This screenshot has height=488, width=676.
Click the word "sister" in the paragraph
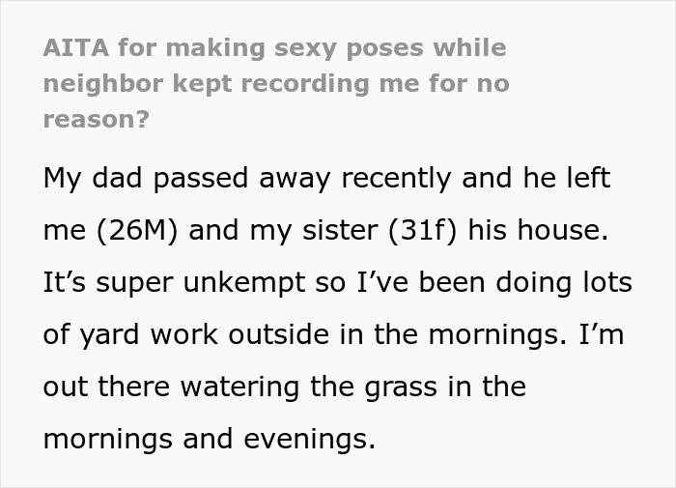pyautogui.click(x=340, y=230)
